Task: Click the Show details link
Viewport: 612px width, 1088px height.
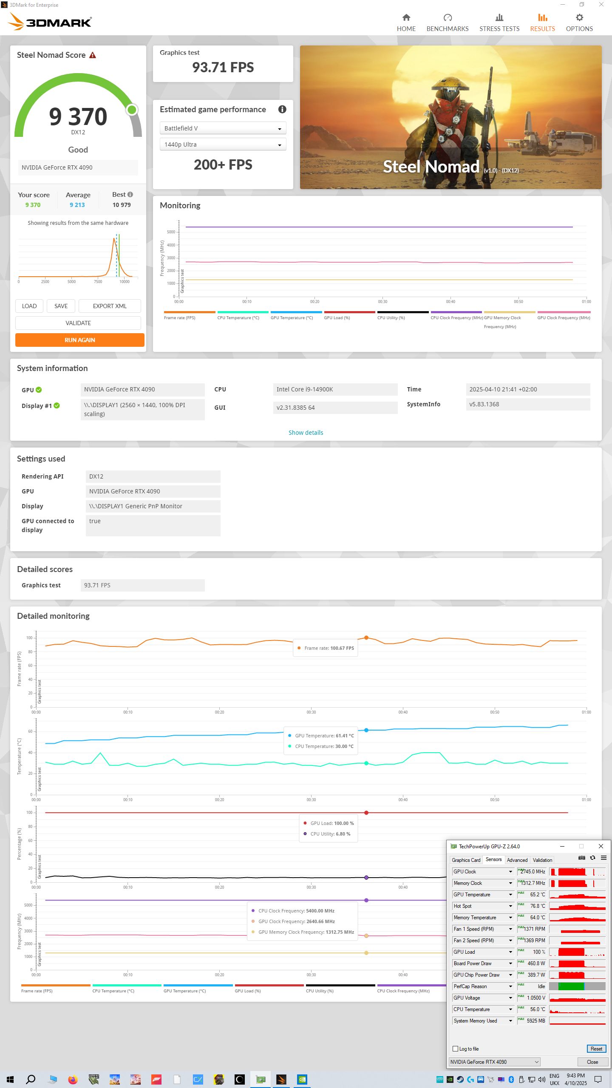Action: coord(306,433)
